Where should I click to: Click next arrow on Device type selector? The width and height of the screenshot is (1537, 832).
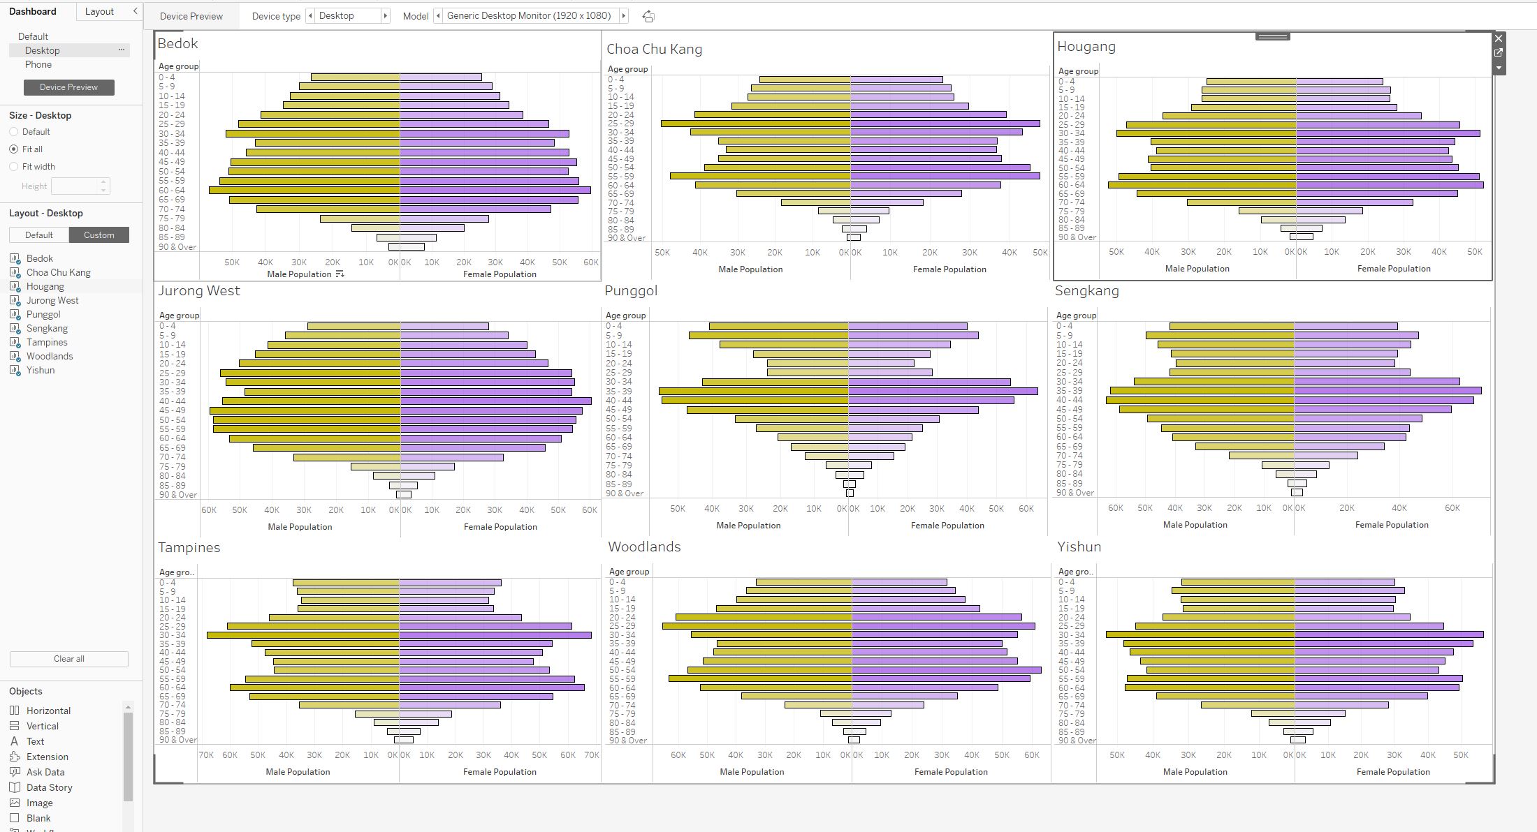(385, 16)
